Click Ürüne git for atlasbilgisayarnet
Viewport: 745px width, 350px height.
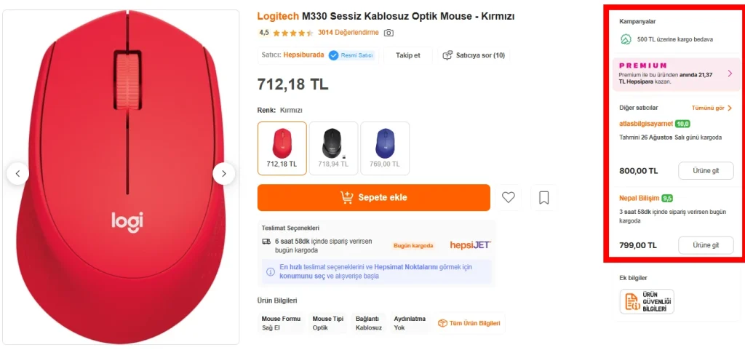tap(706, 171)
